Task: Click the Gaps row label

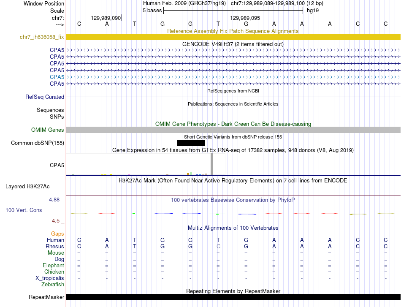Action: 57,234
